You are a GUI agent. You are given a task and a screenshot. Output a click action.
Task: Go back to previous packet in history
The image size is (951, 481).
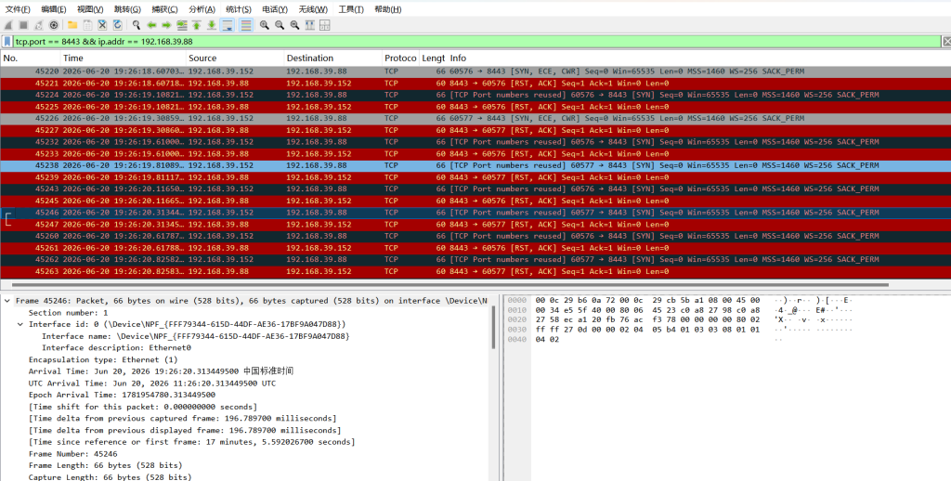click(x=151, y=25)
